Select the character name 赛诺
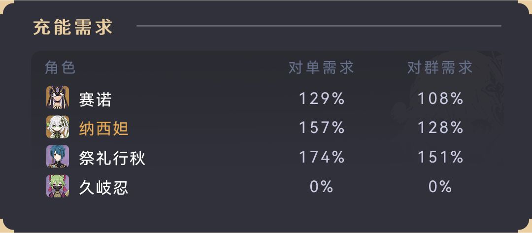Screen dimensions: 532x233 click(96, 99)
